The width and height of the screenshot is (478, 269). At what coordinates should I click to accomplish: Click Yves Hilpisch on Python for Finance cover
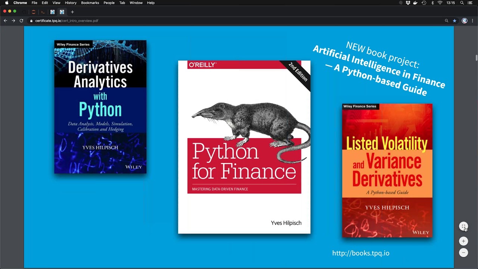(x=286, y=223)
